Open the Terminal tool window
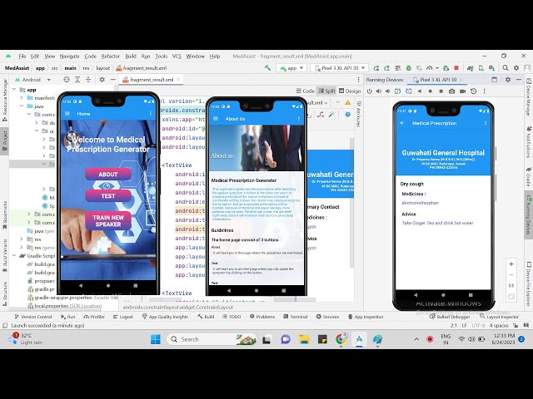This screenshot has height=399, width=533. pyautogui.click(x=296, y=317)
